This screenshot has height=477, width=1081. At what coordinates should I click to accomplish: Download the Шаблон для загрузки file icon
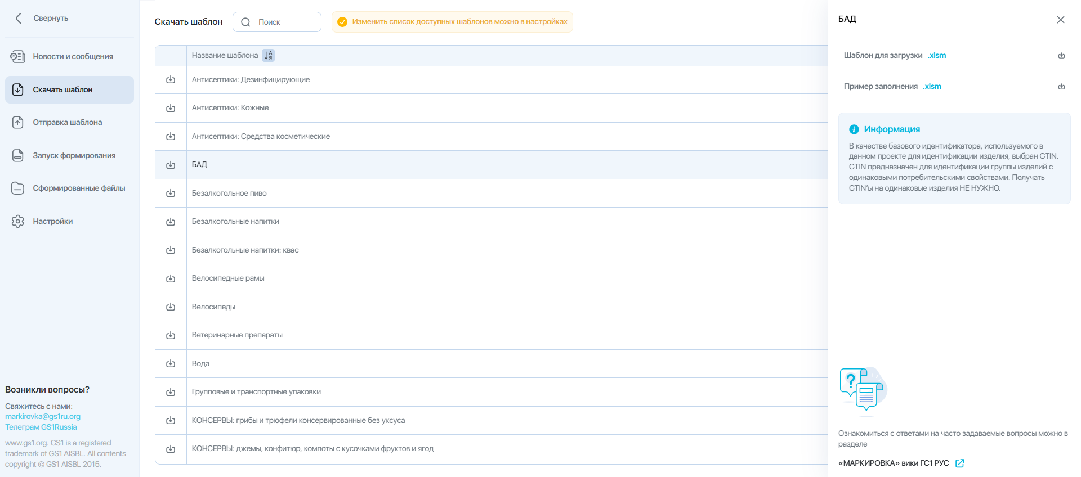pyautogui.click(x=1061, y=56)
